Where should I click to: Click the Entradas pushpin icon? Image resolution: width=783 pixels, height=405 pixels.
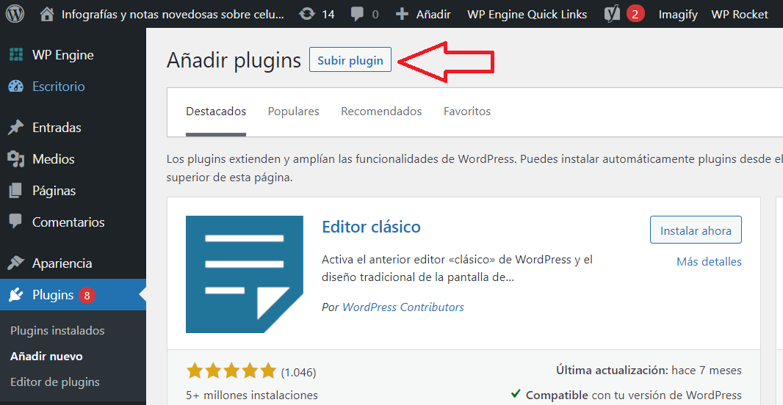(16, 128)
